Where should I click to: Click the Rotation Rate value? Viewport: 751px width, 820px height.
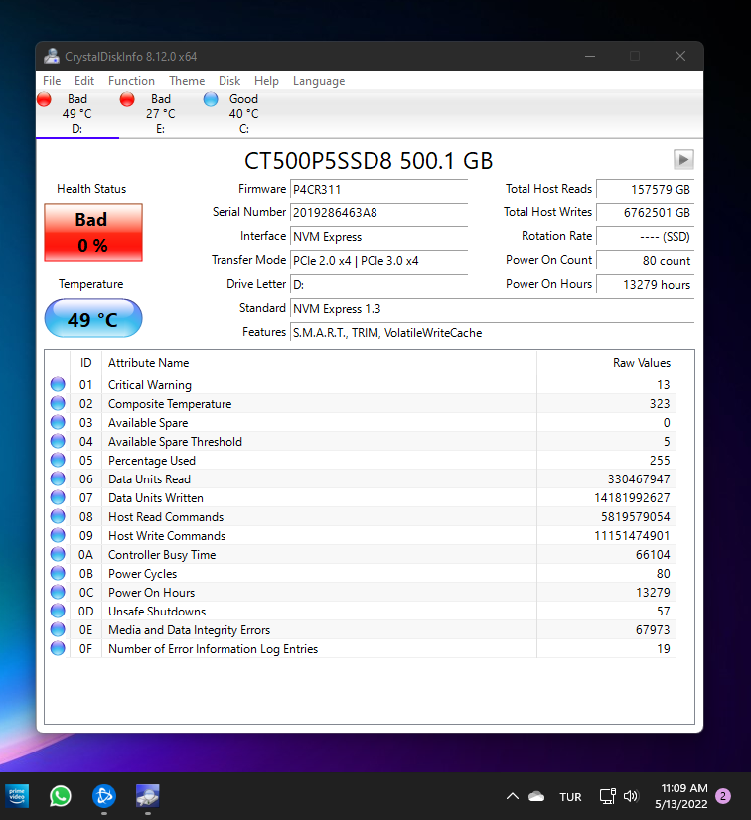click(x=646, y=237)
